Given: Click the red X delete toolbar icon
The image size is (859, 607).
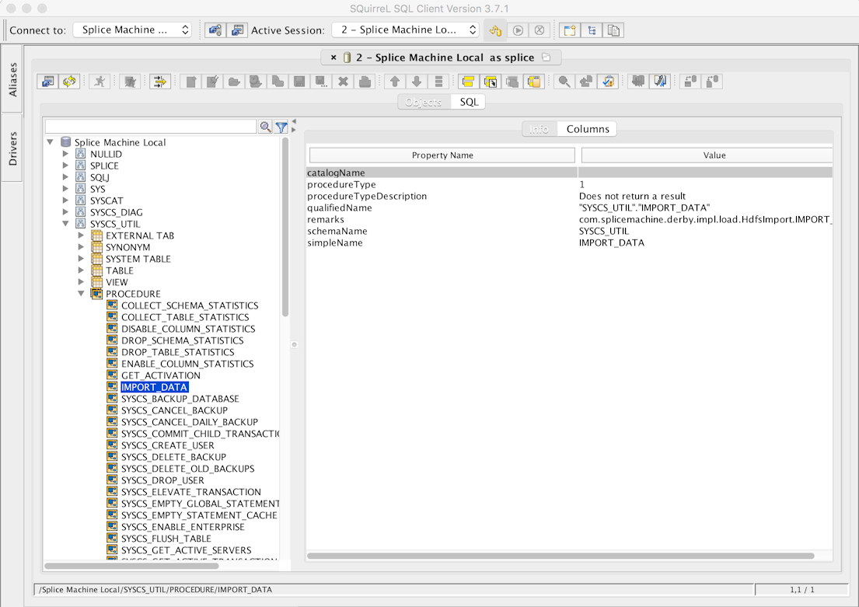Looking at the screenshot, I should coord(343,82).
